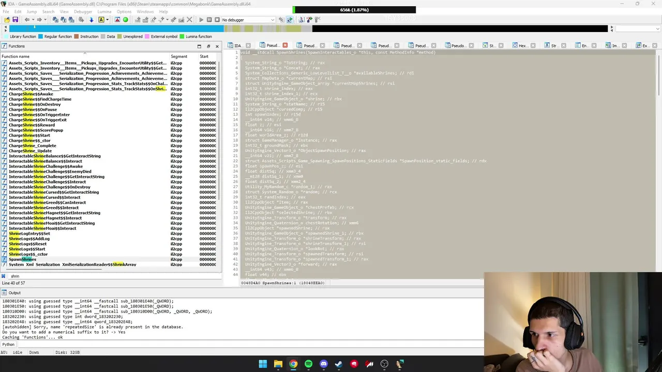
Task: Open File Explorer from the taskbar
Action: tap(278, 364)
